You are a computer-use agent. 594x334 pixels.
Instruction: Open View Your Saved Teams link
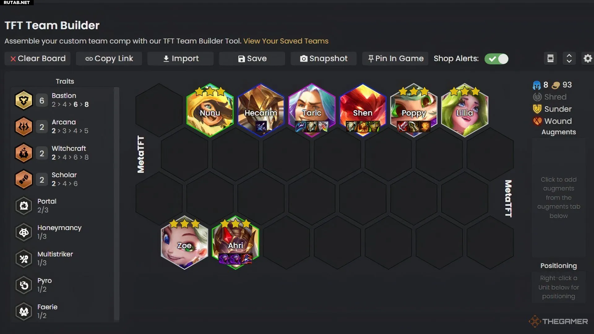pyautogui.click(x=286, y=41)
